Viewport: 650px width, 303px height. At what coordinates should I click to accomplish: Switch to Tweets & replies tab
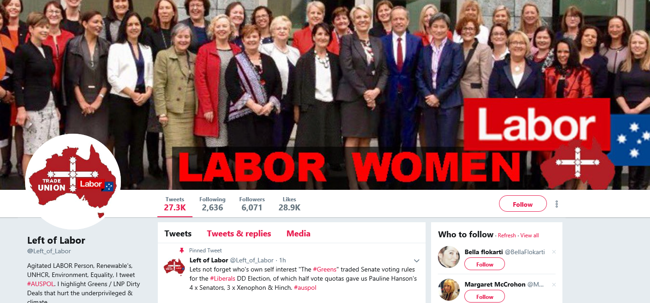(x=239, y=234)
